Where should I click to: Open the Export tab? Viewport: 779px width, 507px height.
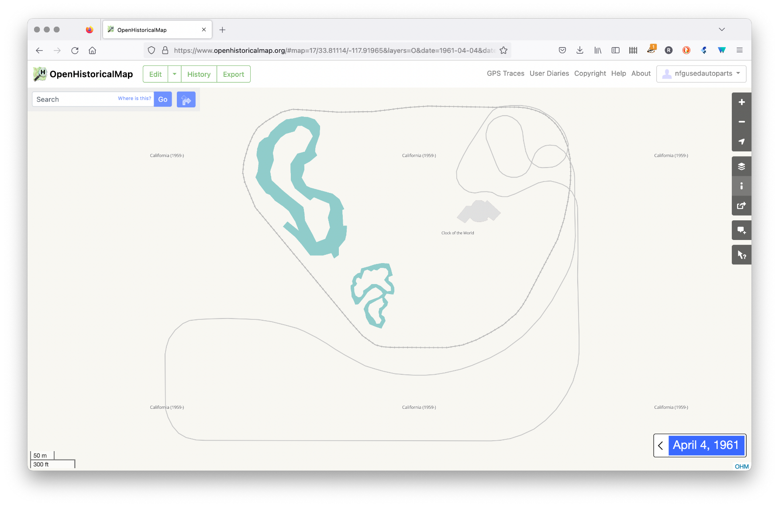pos(233,74)
